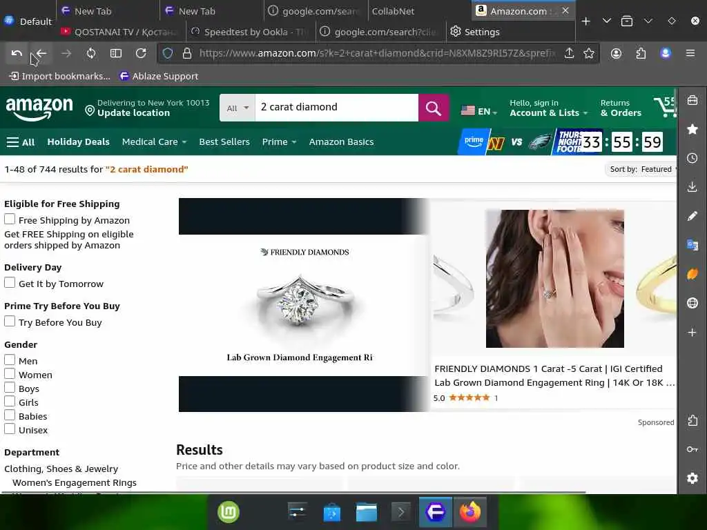Open Returns & Orders
This screenshot has width=707, height=530.
click(621, 108)
